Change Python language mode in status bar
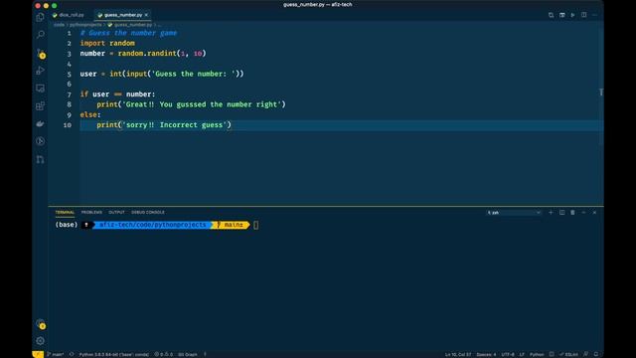The image size is (636, 358). [537, 354]
